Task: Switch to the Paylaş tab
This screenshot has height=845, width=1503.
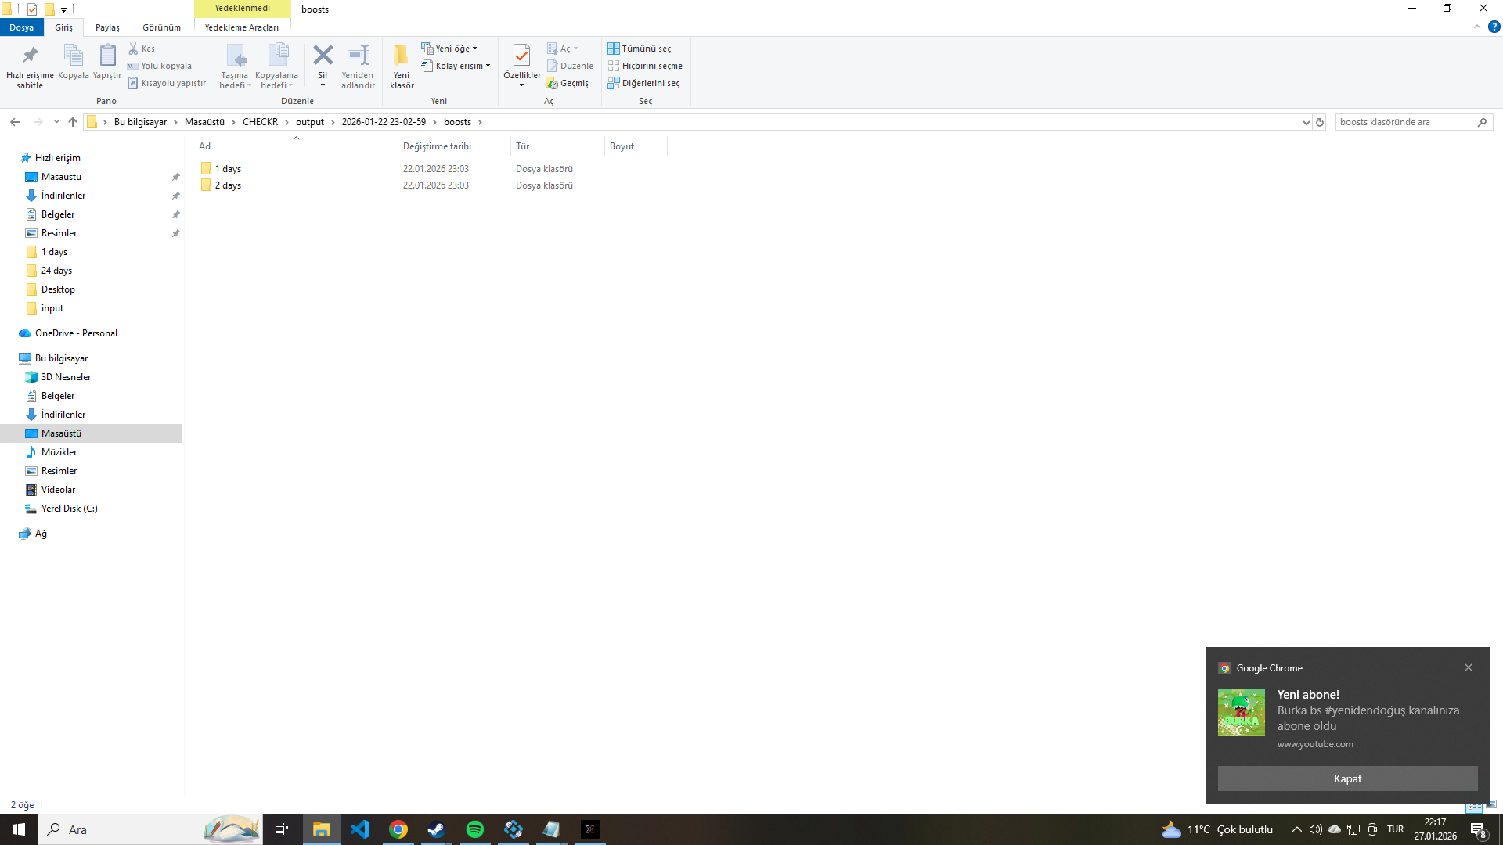Action: (x=107, y=27)
